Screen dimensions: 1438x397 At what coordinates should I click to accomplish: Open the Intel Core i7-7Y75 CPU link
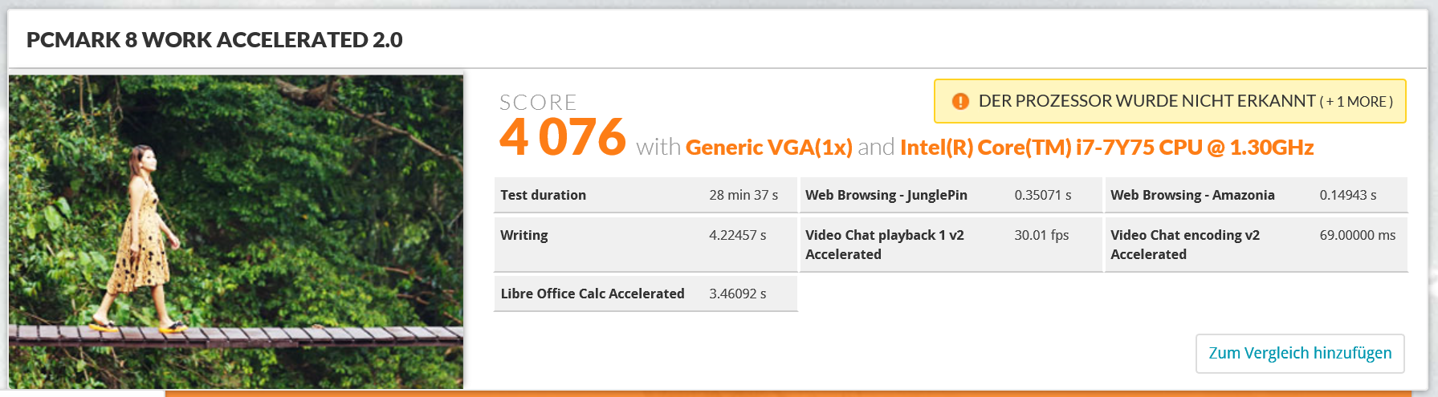pyautogui.click(x=1106, y=148)
